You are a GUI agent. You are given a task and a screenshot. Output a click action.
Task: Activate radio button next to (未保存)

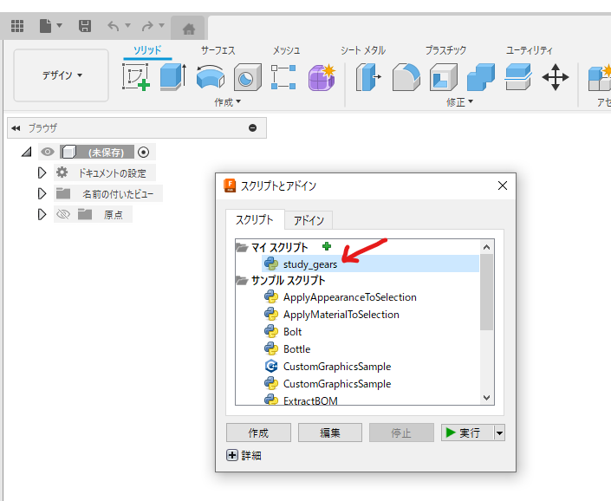tap(144, 152)
